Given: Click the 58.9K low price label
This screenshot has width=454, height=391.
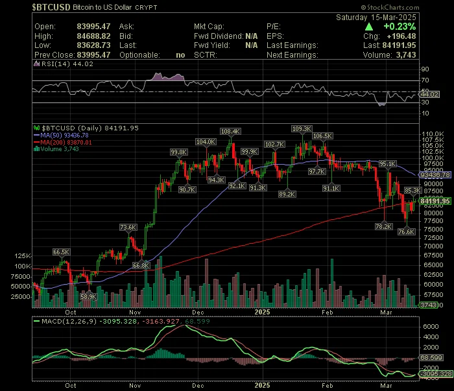Looking at the screenshot, I should (89, 296).
